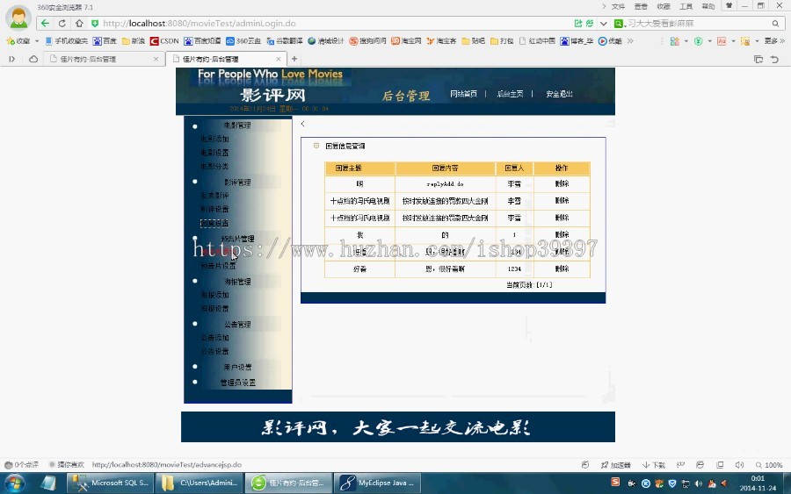
Task: Open a new tab with plus button
Action: [x=294, y=59]
